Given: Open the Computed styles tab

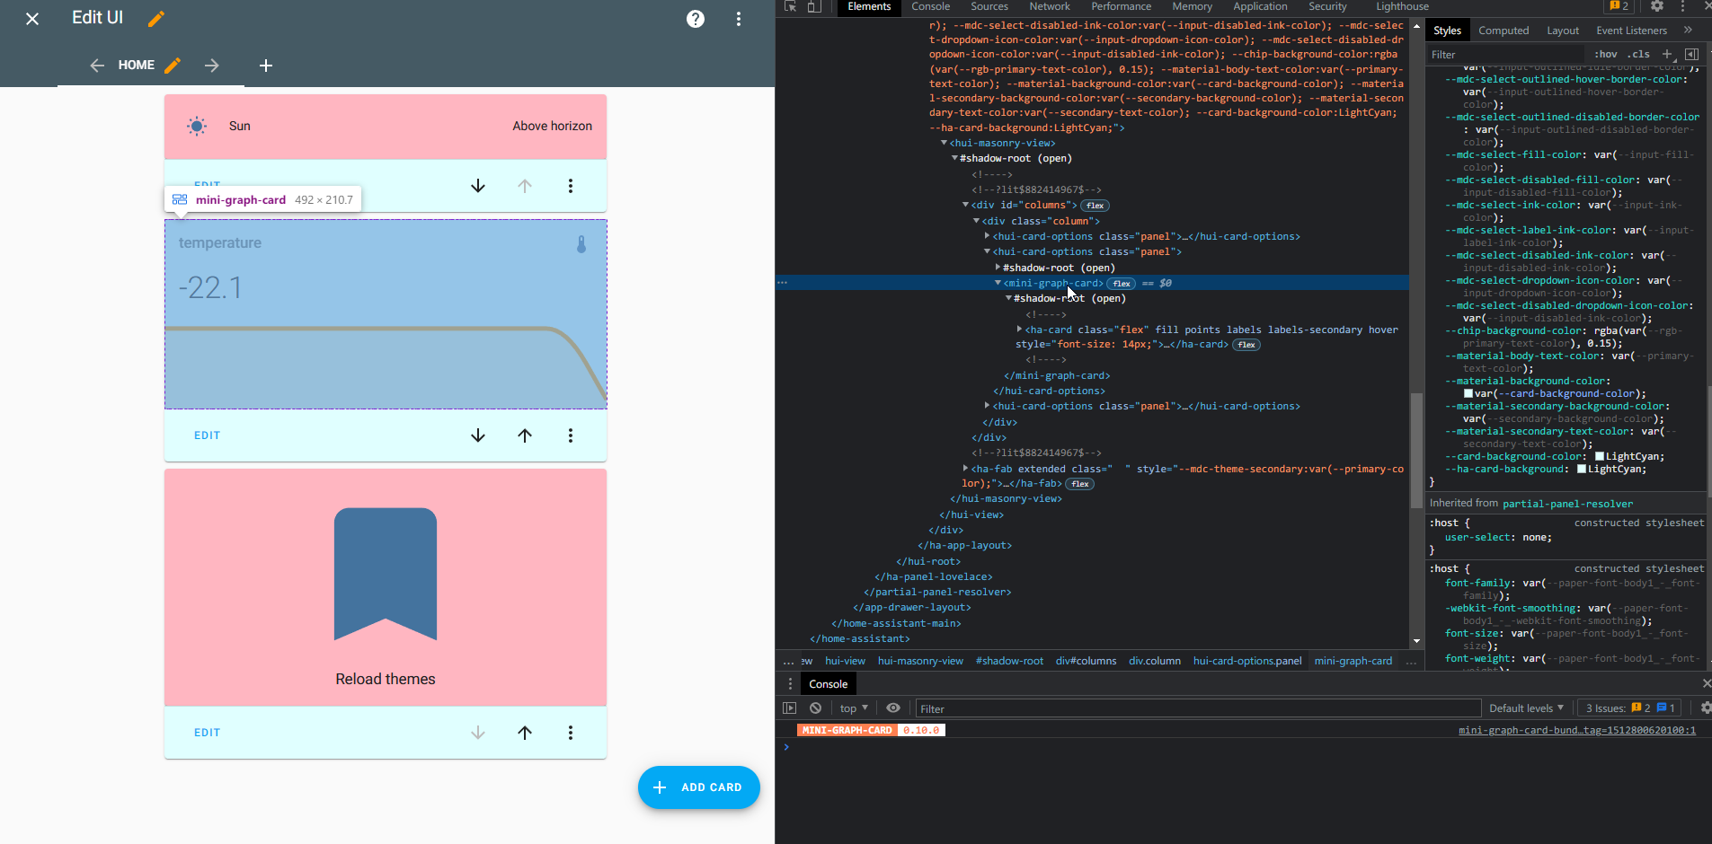Looking at the screenshot, I should pyautogui.click(x=1504, y=30).
